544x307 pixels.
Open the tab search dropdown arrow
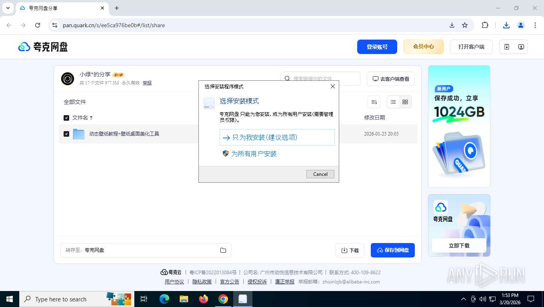pyautogui.click(x=8, y=8)
